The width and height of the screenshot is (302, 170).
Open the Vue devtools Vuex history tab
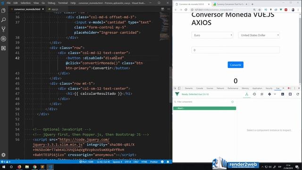254,94
